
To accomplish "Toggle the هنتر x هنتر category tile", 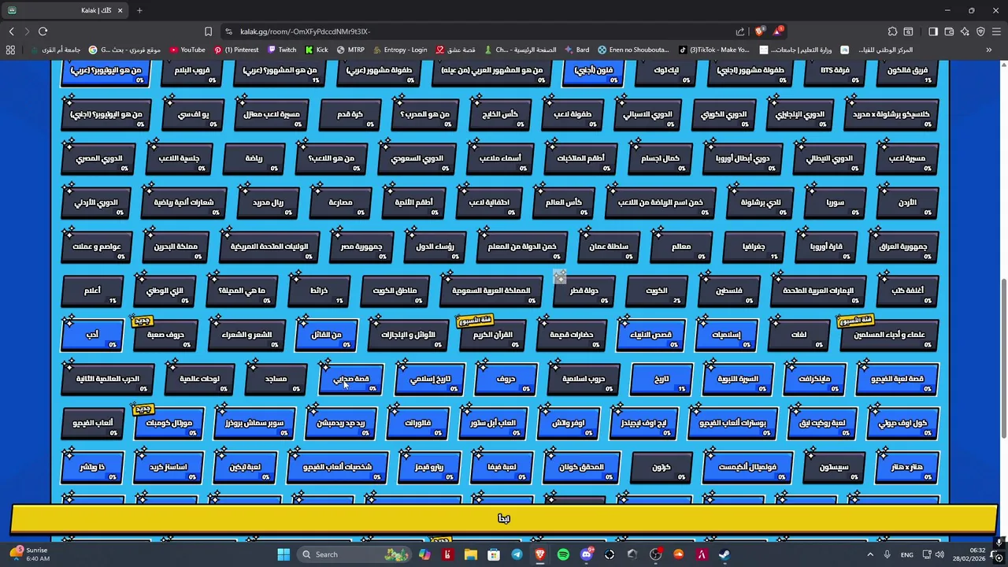I will [907, 467].
